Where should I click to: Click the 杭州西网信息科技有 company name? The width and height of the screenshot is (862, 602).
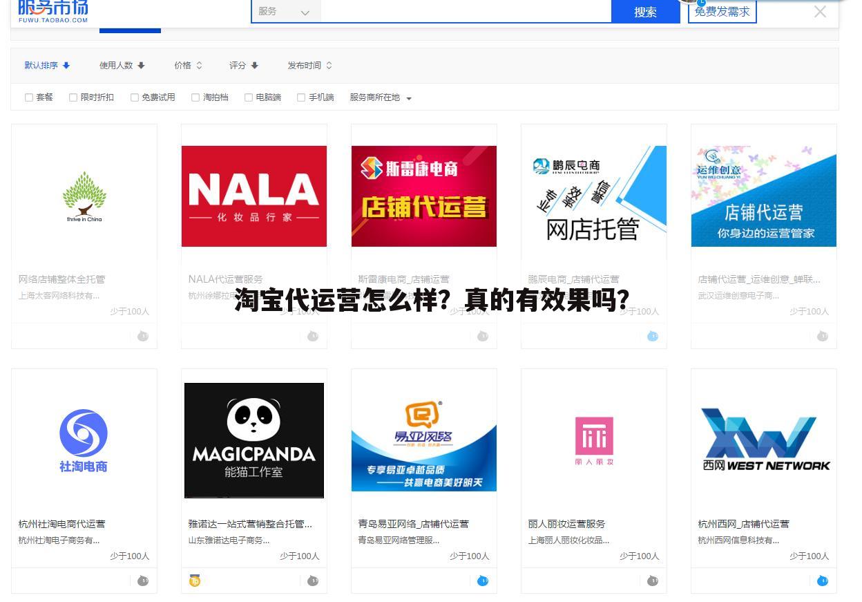pos(739,540)
